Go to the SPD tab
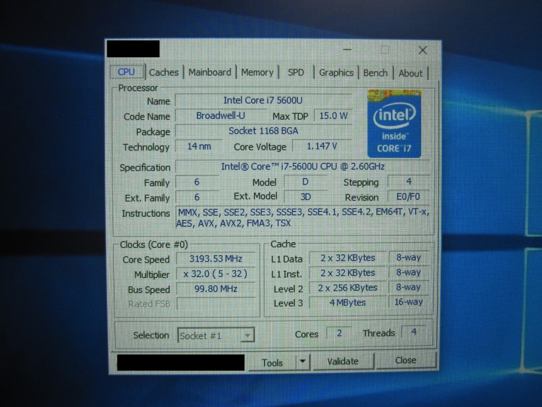Screen dimensions: 542x407 (x=296, y=72)
